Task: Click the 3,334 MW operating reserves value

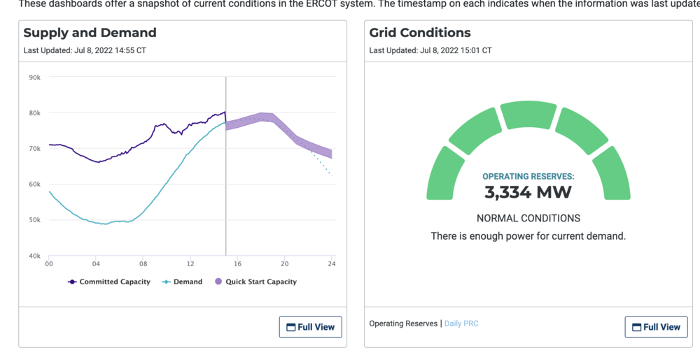Action: [528, 192]
